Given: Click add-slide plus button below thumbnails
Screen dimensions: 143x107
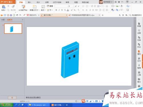Looking at the screenshot, I should [x=12, y=98].
